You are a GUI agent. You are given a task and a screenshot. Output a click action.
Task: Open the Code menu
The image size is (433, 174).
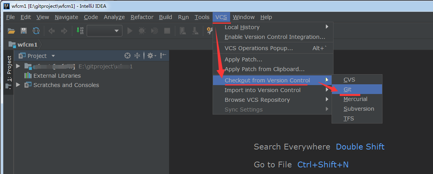coord(91,17)
